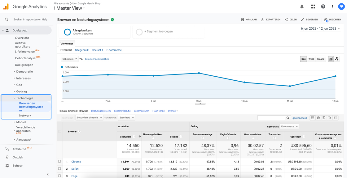Open the Secundaire dimensie dropdown
The height and width of the screenshot is (178, 347).
(x=90, y=118)
